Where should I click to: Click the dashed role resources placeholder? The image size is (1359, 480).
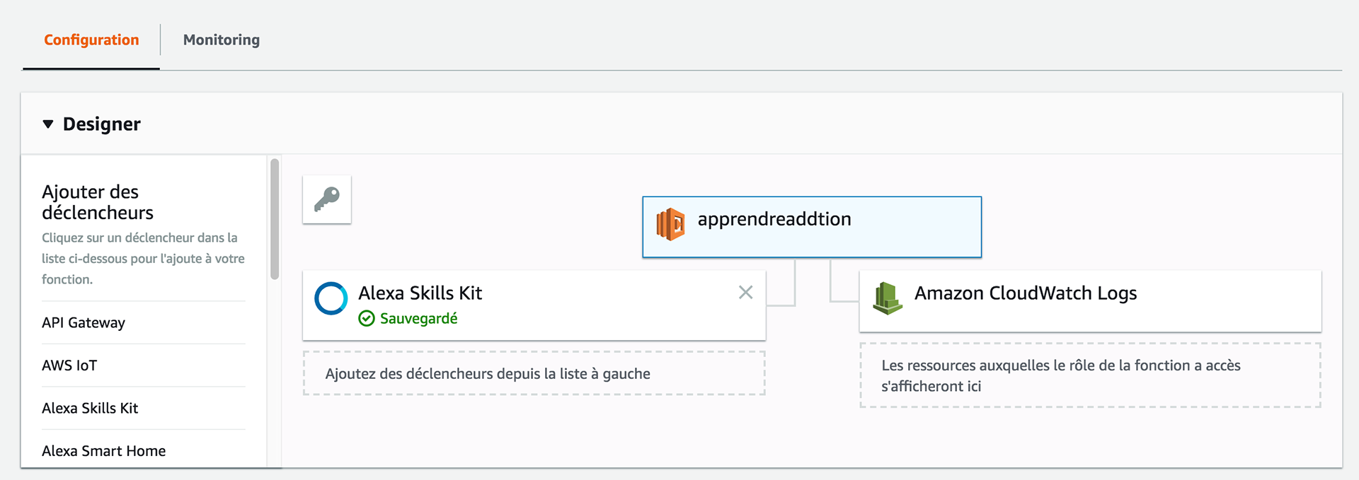[1090, 375]
